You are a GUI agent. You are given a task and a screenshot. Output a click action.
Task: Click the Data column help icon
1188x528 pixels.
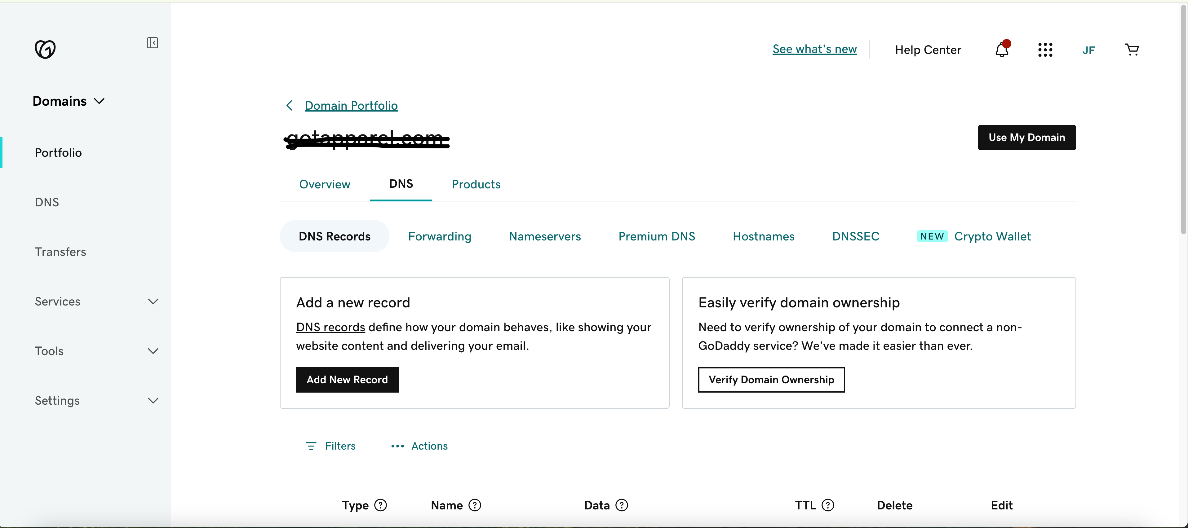pyautogui.click(x=622, y=505)
